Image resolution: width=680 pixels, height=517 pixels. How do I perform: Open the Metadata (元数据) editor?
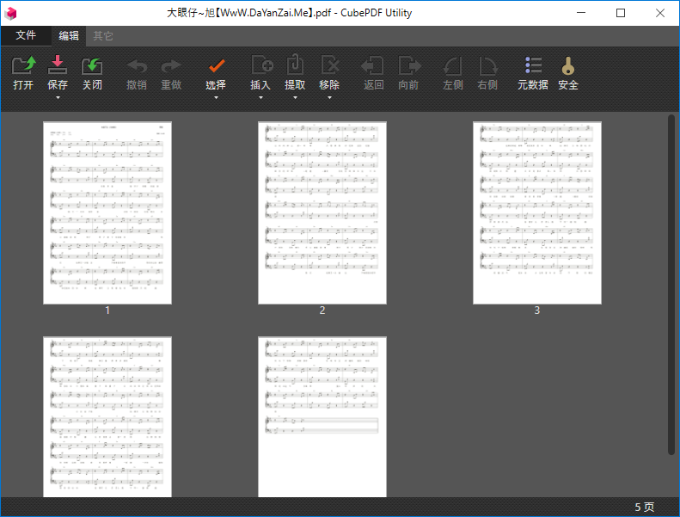tap(532, 66)
